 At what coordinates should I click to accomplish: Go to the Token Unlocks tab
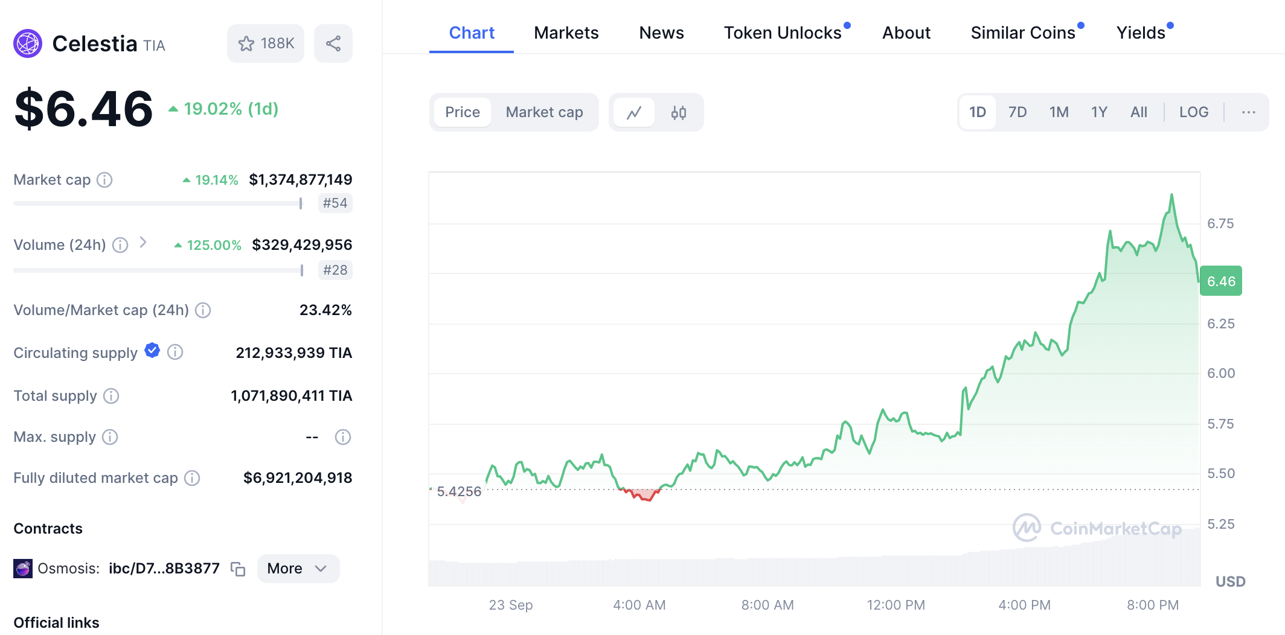tap(783, 33)
